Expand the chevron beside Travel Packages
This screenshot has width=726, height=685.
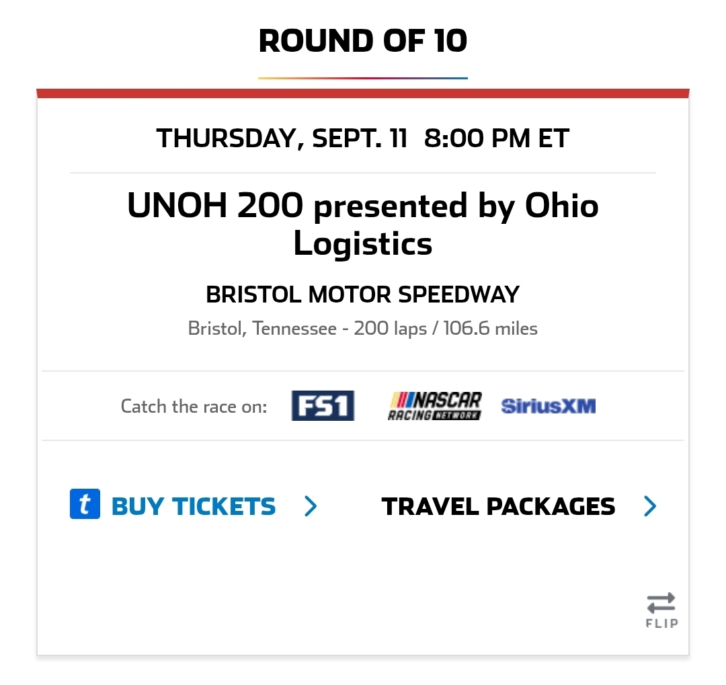pyautogui.click(x=650, y=506)
